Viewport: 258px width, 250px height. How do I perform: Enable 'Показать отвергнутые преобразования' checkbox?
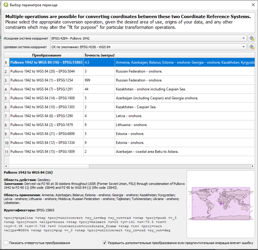[6, 243]
